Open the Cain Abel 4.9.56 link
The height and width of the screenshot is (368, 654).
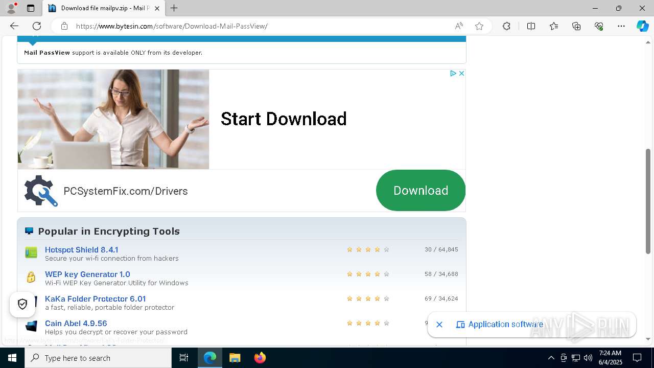[76, 324]
